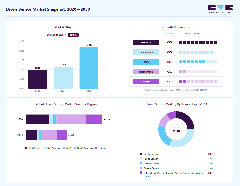Click the Asia Pacific XX% CAGR value
Screen dimensions: 240x186
[169, 42]
